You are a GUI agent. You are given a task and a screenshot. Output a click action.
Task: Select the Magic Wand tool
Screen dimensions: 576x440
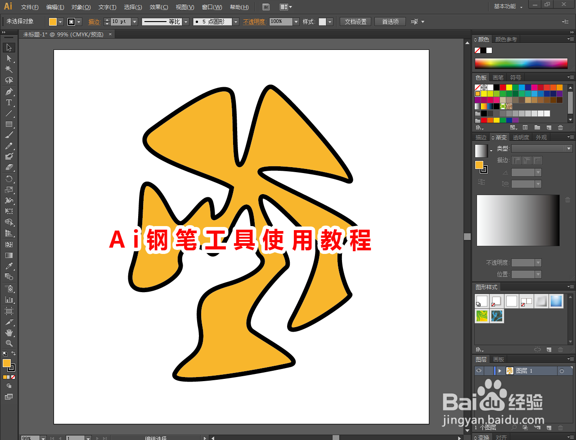(8, 69)
